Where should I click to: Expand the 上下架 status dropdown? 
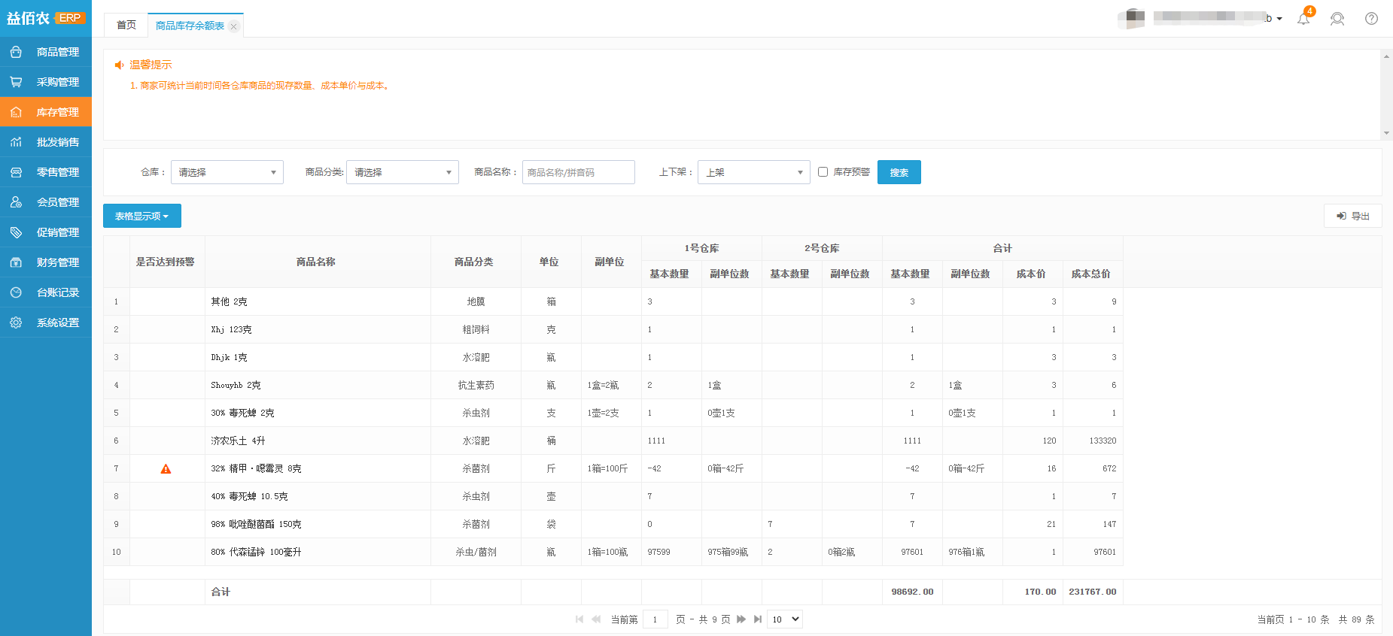click(x=753, y=172)
